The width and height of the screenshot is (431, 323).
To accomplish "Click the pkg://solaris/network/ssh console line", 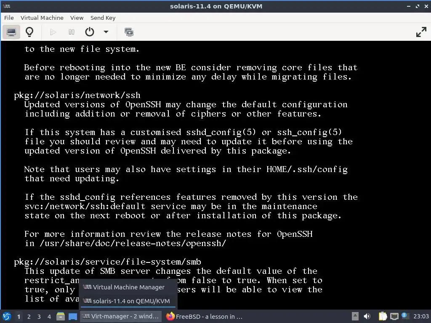I will point(77,95).
